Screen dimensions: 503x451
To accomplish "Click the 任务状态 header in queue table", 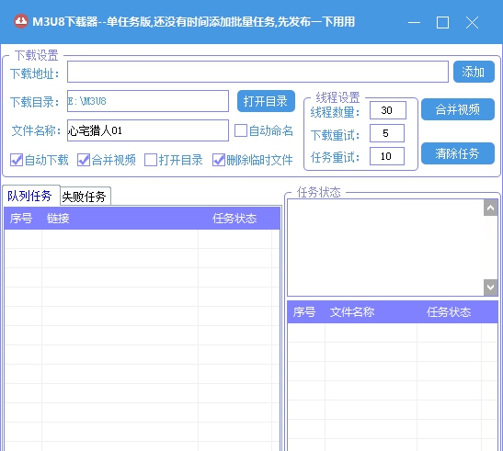I will 234,219.
